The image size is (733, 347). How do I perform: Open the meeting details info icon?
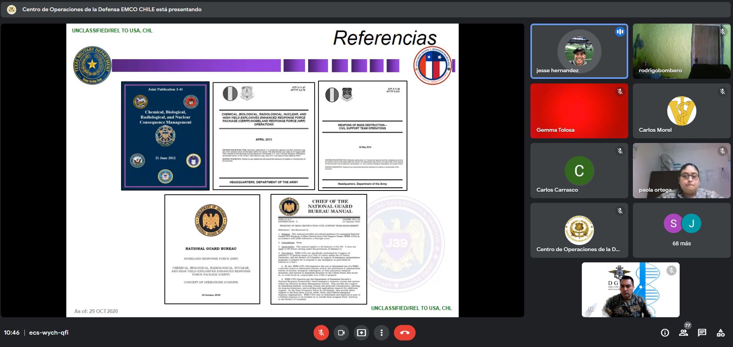tap(665, 333)
